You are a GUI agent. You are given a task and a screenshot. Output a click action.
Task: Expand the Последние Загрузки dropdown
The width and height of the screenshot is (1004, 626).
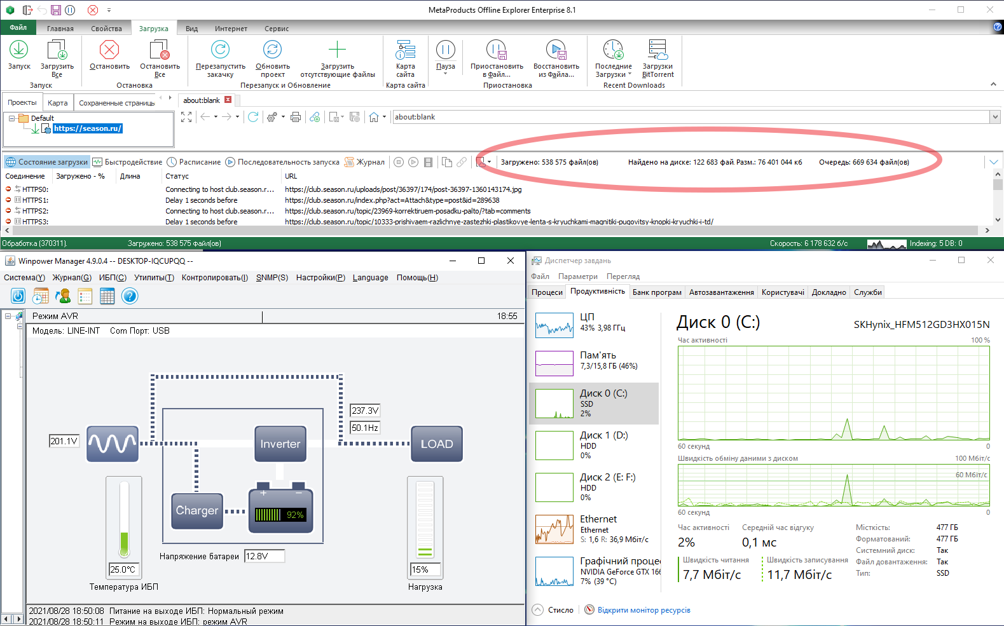(629, 74)
